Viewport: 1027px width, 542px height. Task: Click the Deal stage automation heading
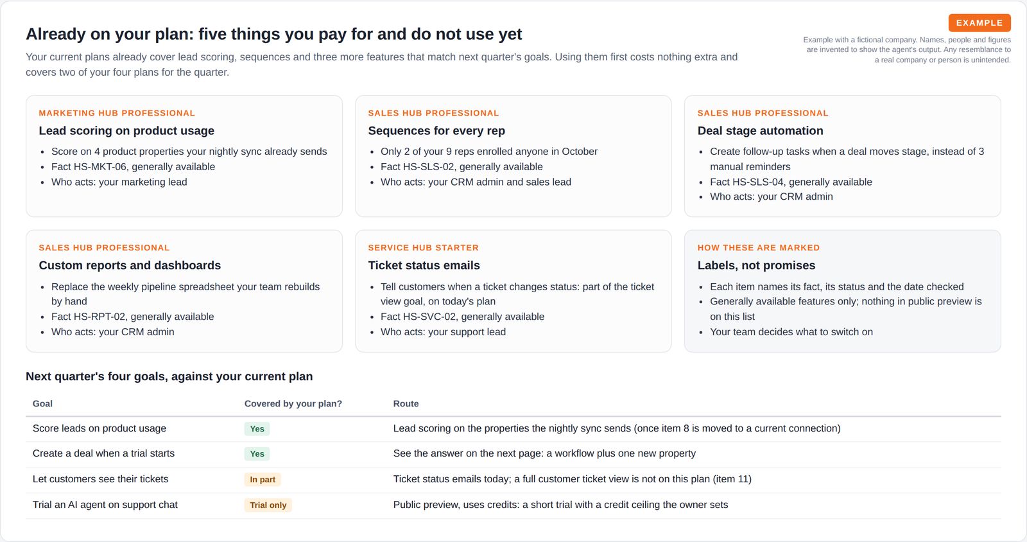pos(760,130)
